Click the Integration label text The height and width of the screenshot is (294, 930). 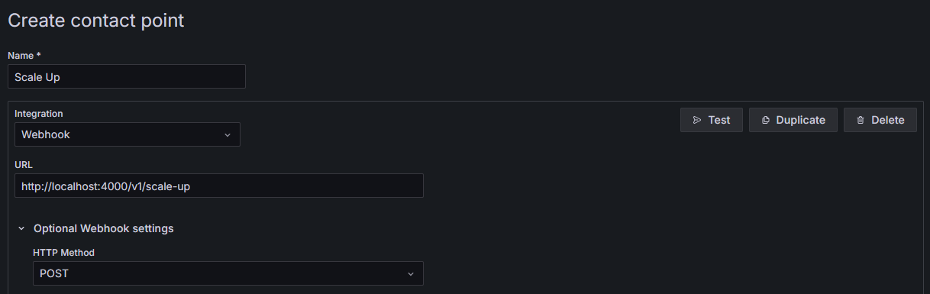pyautogui.click(x=39, y=114)
